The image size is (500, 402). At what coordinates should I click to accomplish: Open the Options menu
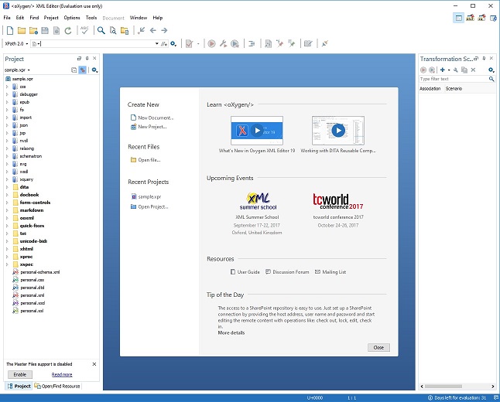coord(72,18)
